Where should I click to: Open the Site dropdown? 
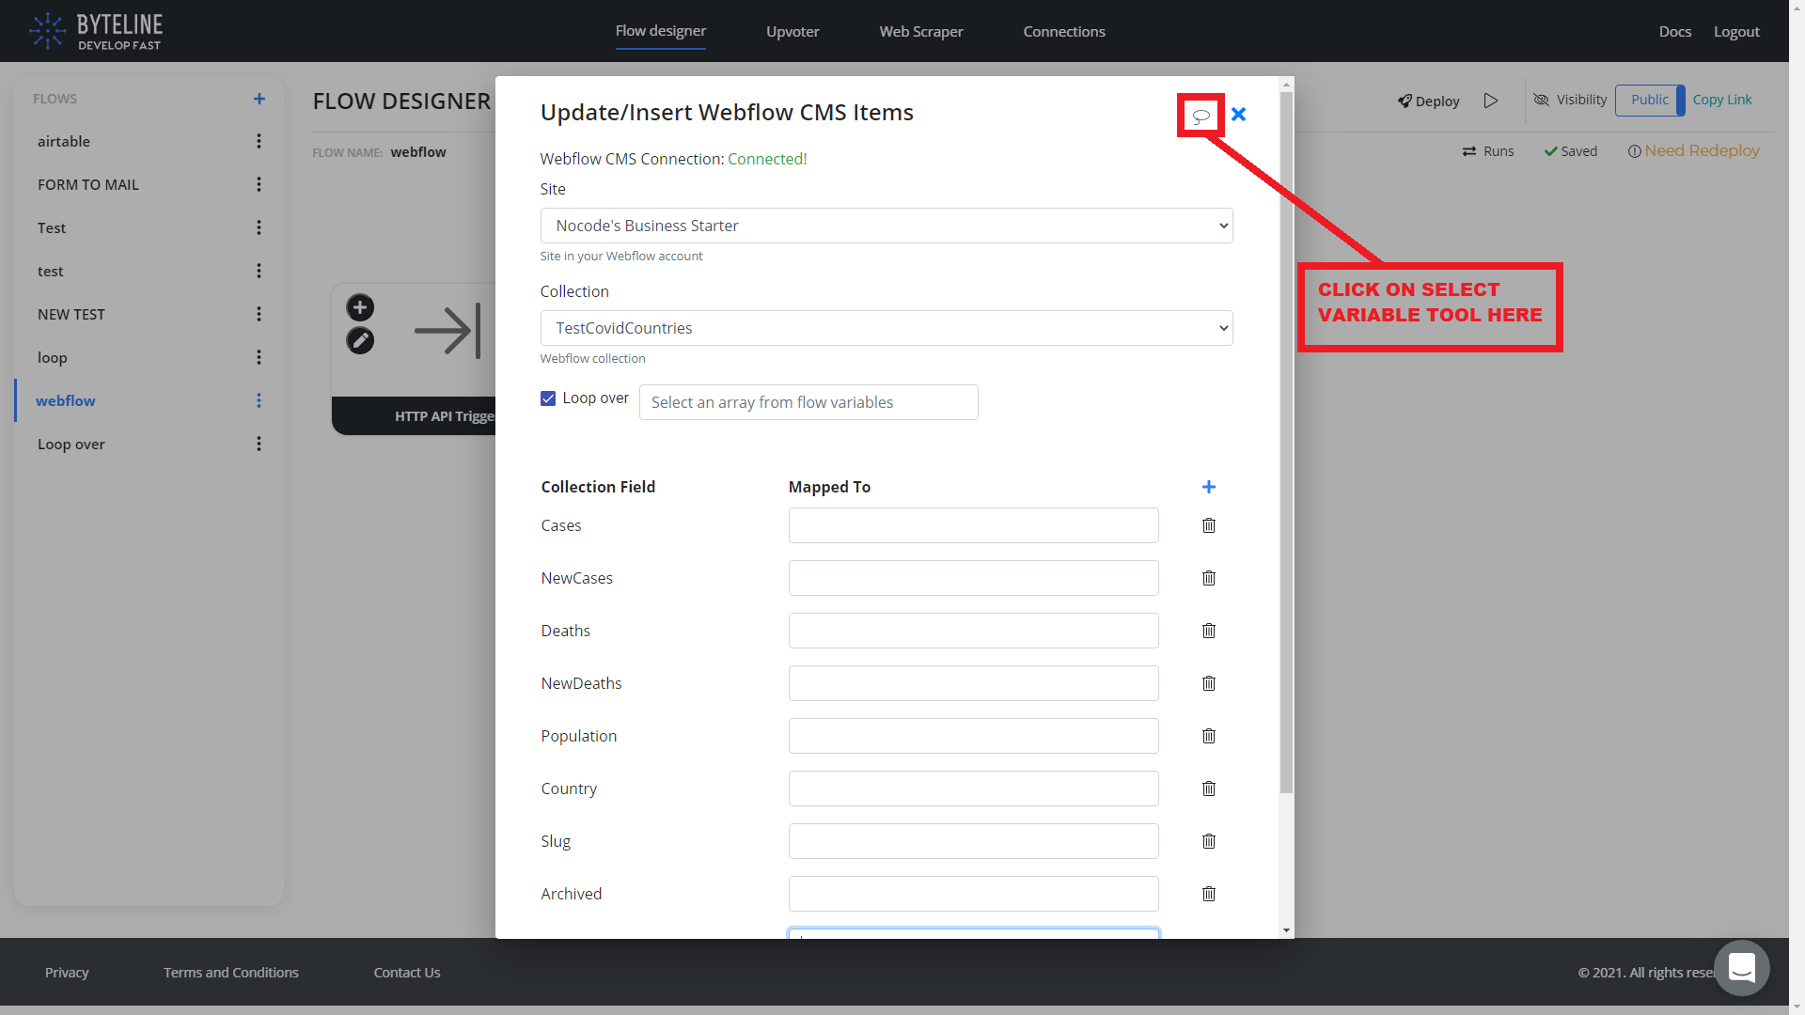pos(887,226)
